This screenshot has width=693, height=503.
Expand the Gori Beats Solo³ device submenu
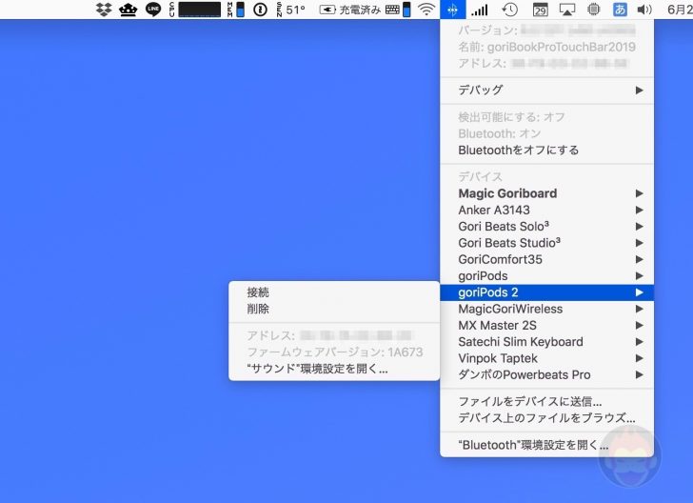(x=547, y=226)
